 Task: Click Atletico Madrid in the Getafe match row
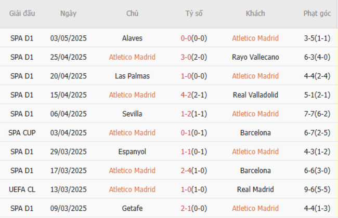pyautogui.click(x=255, y=208)
